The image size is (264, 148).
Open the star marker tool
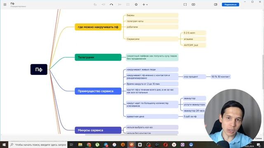click(136, 5)
